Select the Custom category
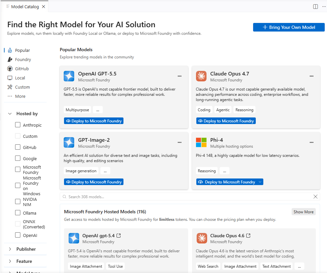The height and width of the screenshot is (273, 327). (22, 87)
